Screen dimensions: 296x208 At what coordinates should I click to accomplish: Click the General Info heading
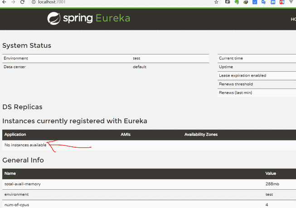23,160
